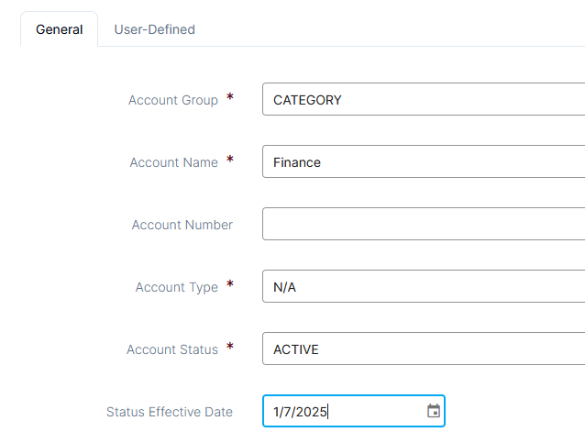
Task: Click the asterisk beside Account Name
Action: pos(230,160)
